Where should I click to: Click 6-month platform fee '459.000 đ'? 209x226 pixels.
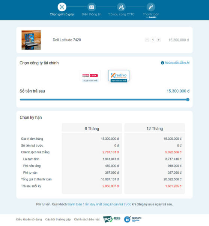112,166
